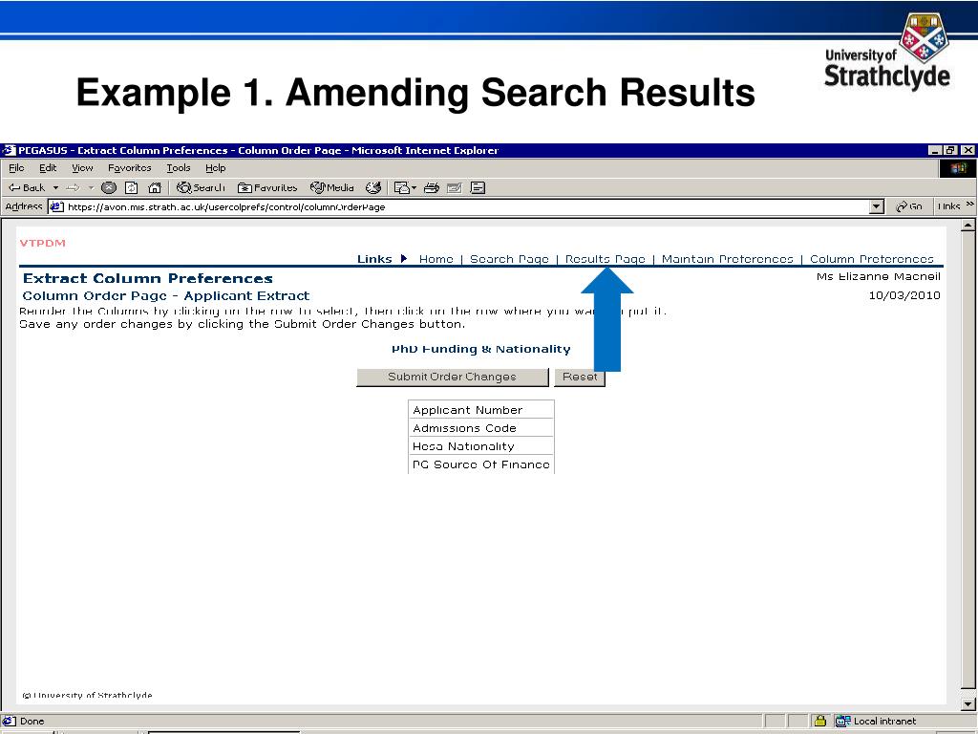Open the Search toolbar button

[x=201, y=187]
